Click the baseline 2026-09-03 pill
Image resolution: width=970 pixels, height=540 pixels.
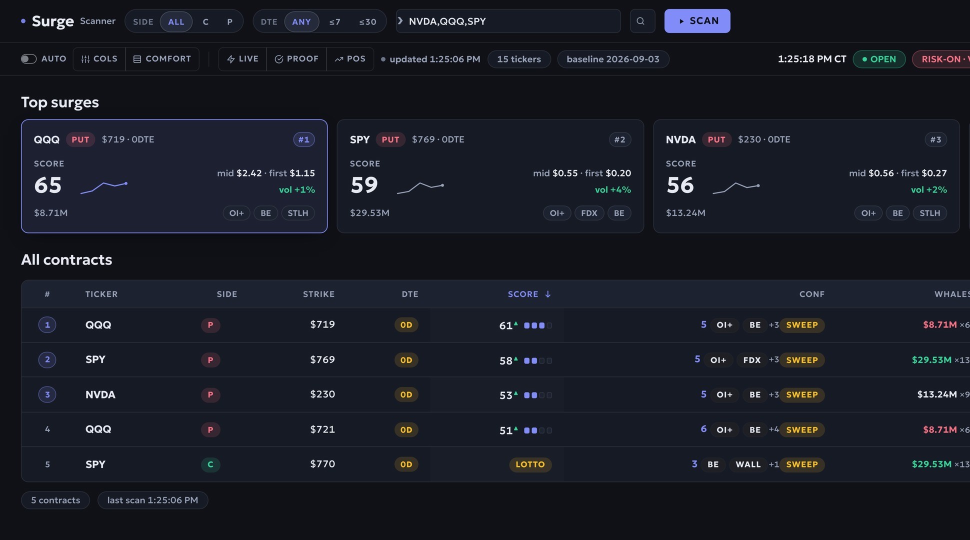pos(613,59)
